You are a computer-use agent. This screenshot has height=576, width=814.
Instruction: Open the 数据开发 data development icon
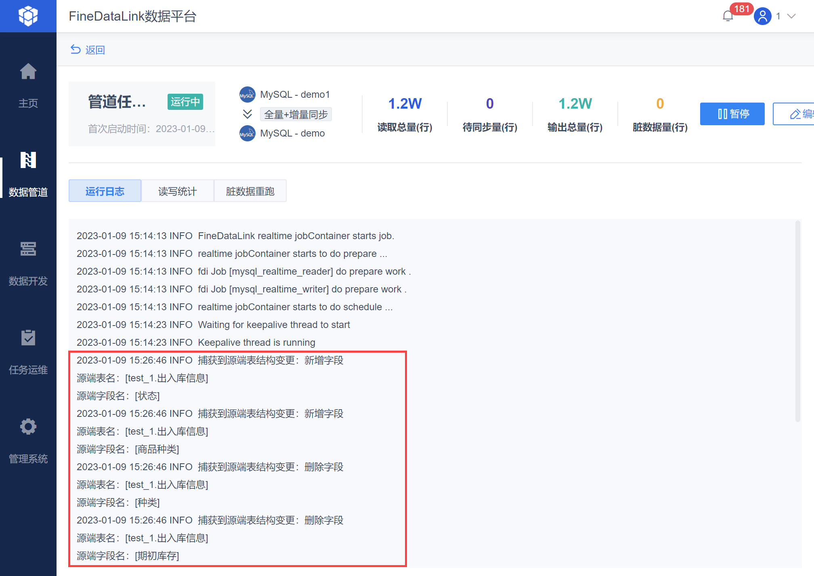(x=28, y=249)
